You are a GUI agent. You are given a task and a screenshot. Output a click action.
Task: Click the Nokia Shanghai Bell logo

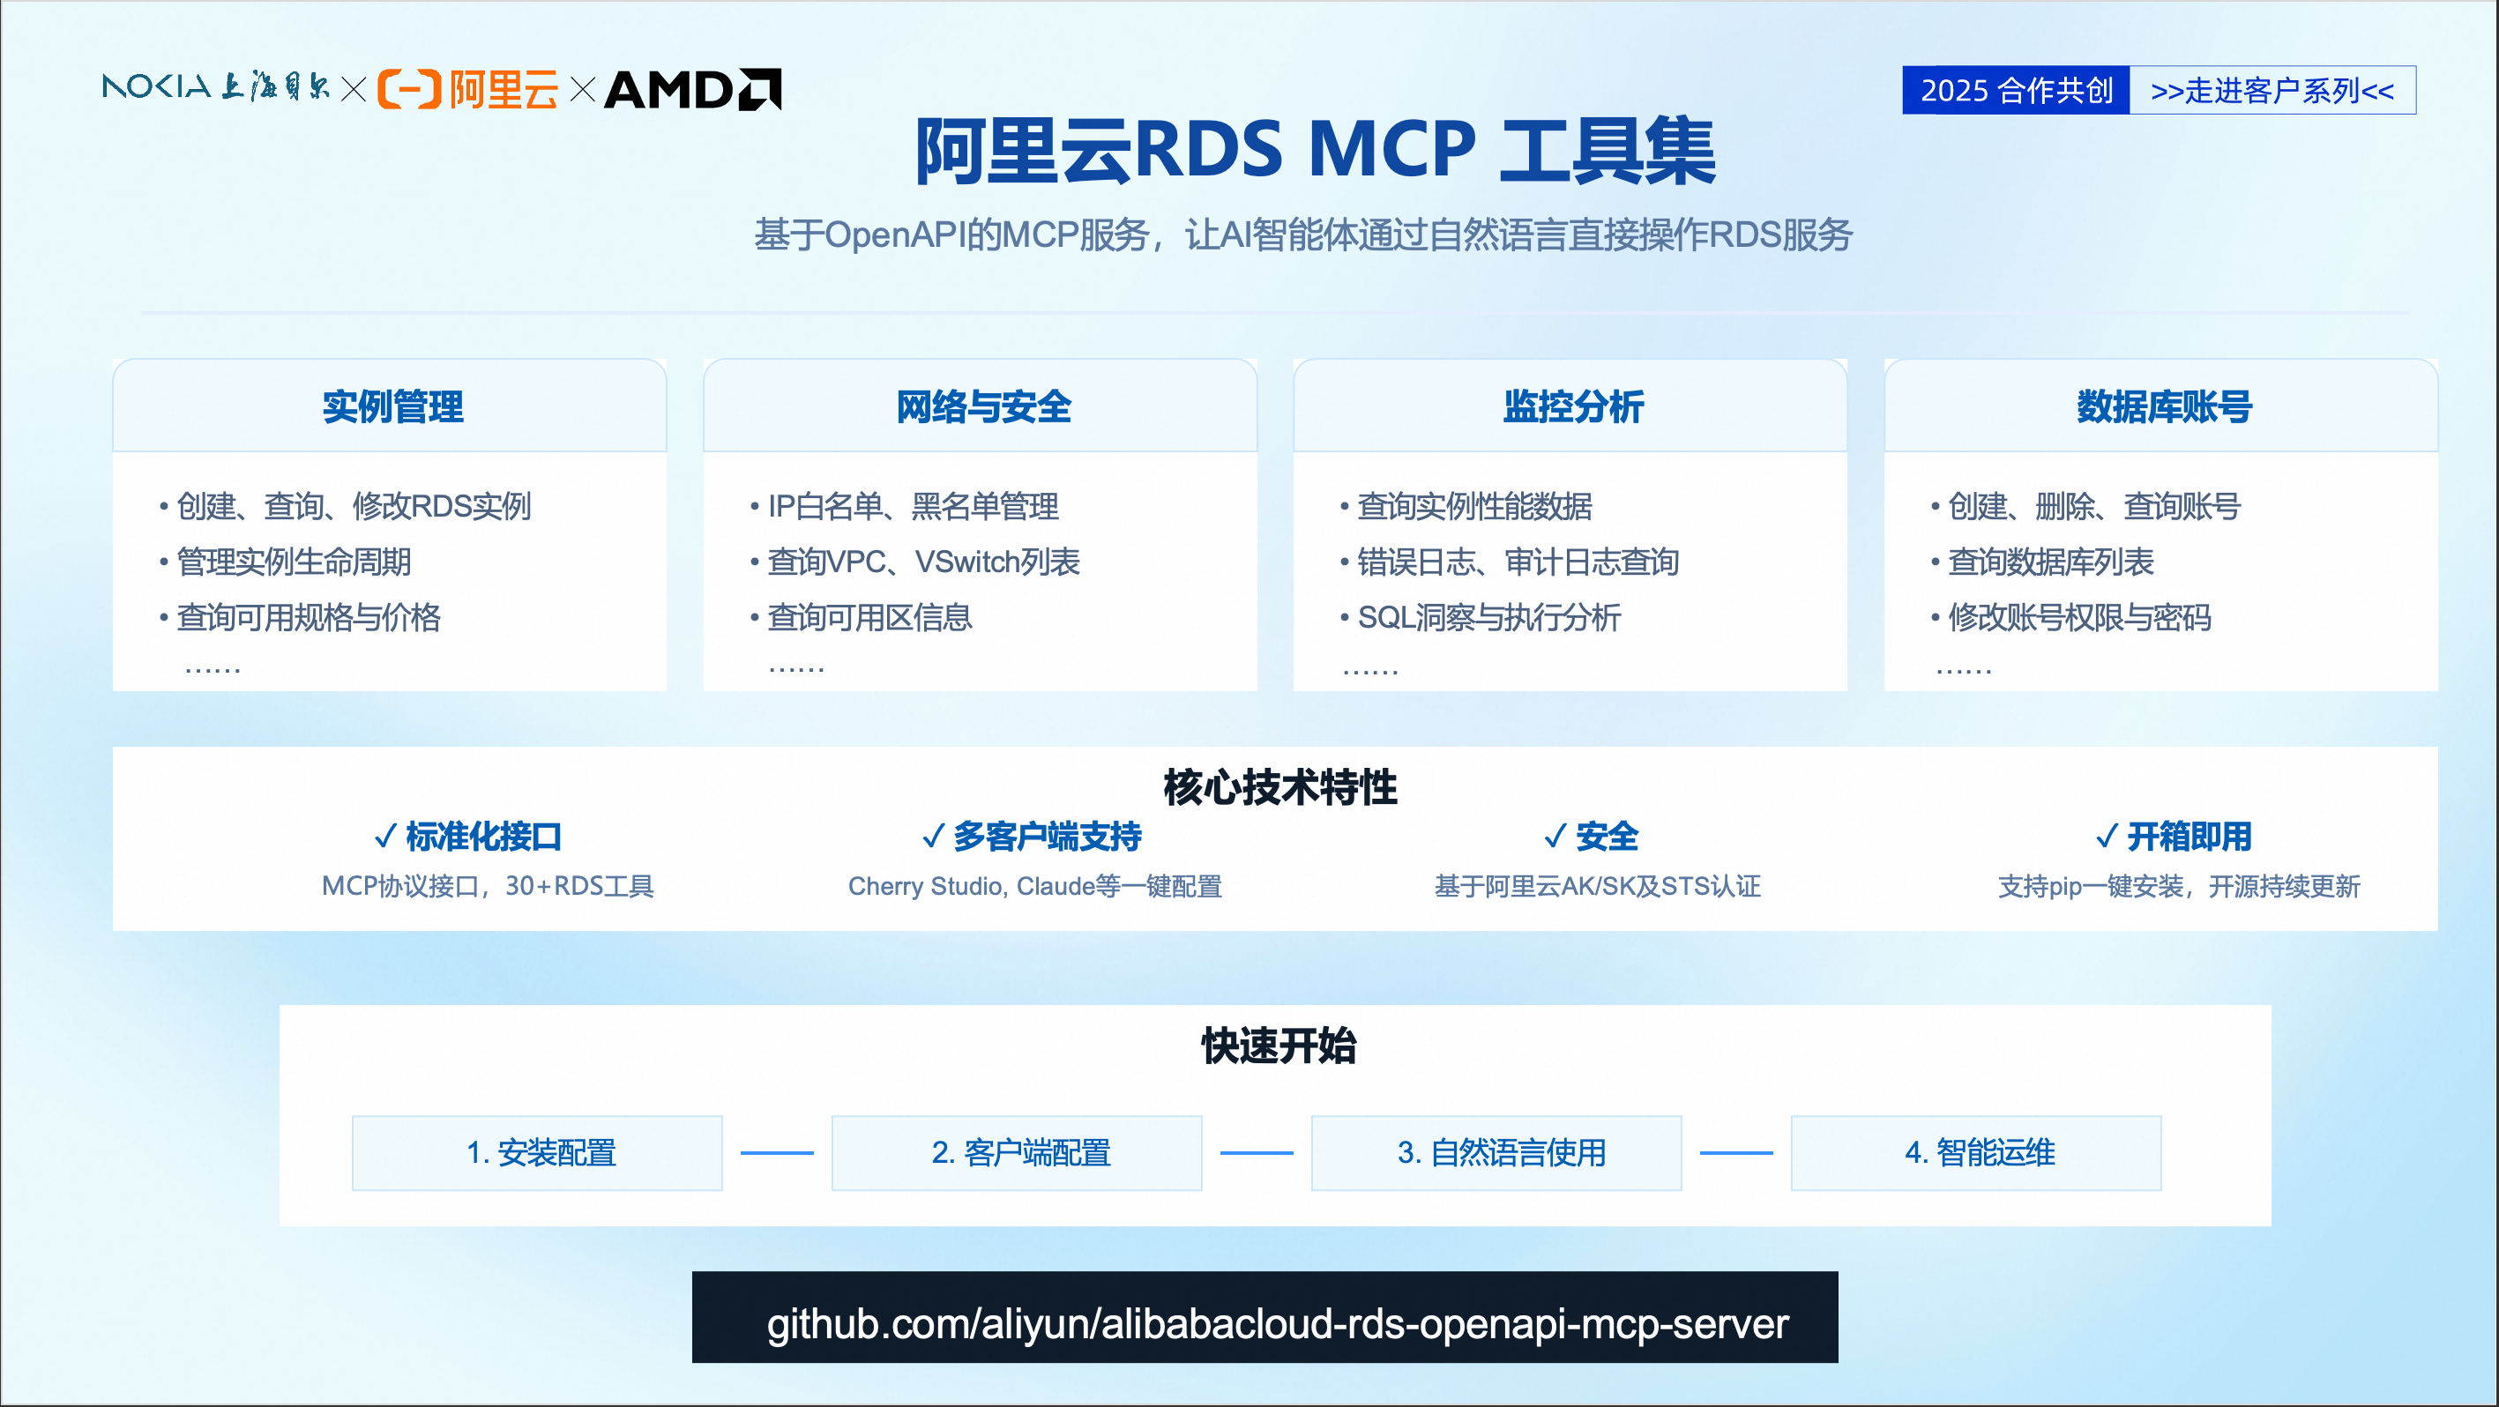point(215,87)
